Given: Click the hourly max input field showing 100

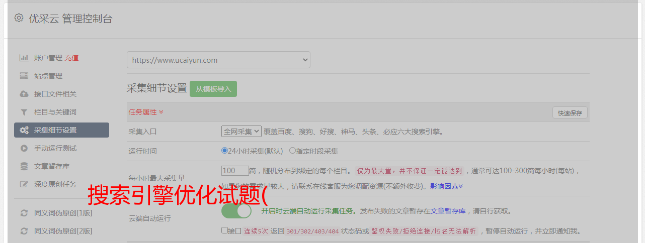Looking at the screenshot, I should [x=235, y=171].
